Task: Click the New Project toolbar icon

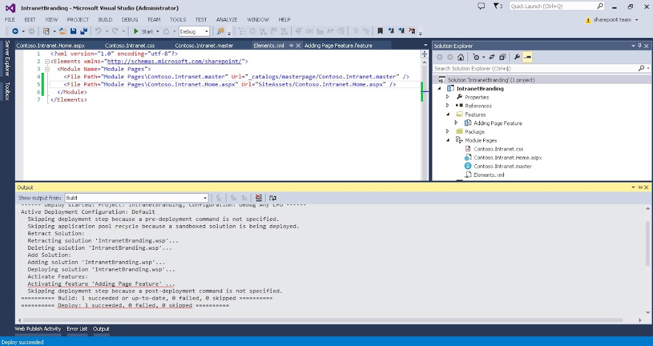Action: pos(46,32)
